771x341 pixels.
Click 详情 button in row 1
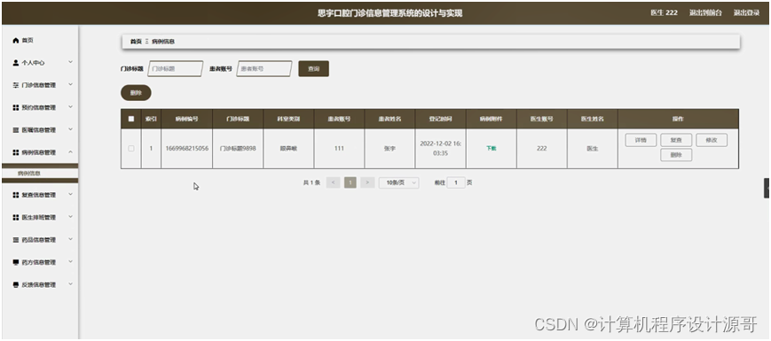coord(641,140)
